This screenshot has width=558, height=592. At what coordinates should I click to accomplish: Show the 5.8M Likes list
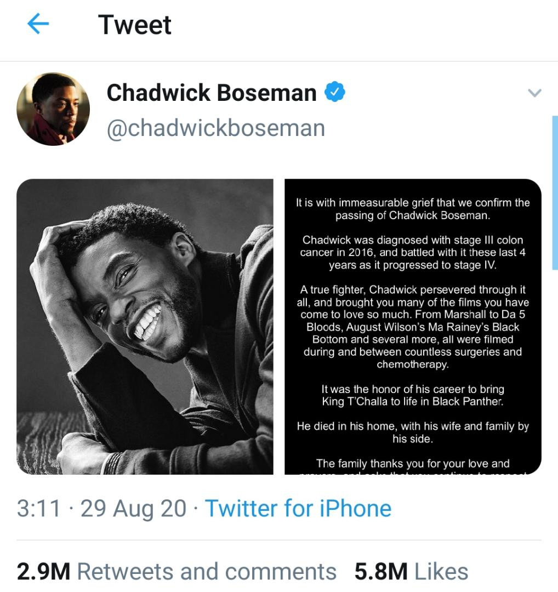click(411, 571)
